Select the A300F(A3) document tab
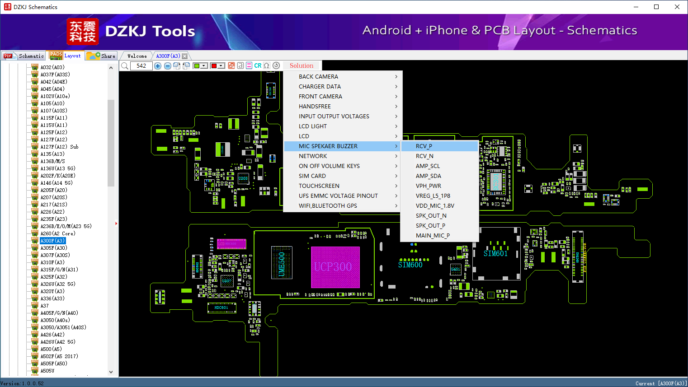 [x=168, y=56]
